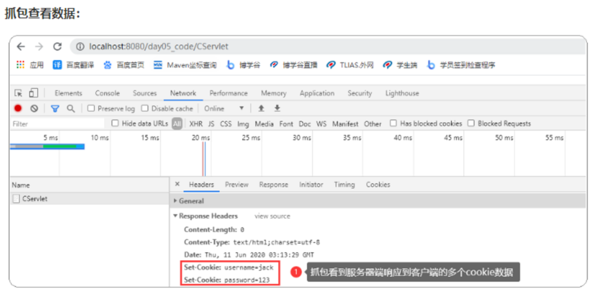Go back with the browser back arrow
Screen dimensions: 591x292
(x=21, y=47)
